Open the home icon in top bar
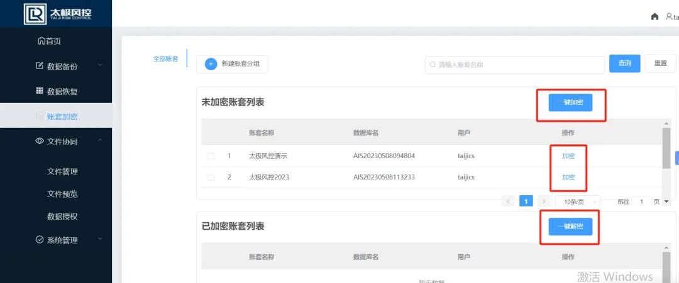Image resolution: width=679 pixels, height=283 pixels. coord(654,16)
